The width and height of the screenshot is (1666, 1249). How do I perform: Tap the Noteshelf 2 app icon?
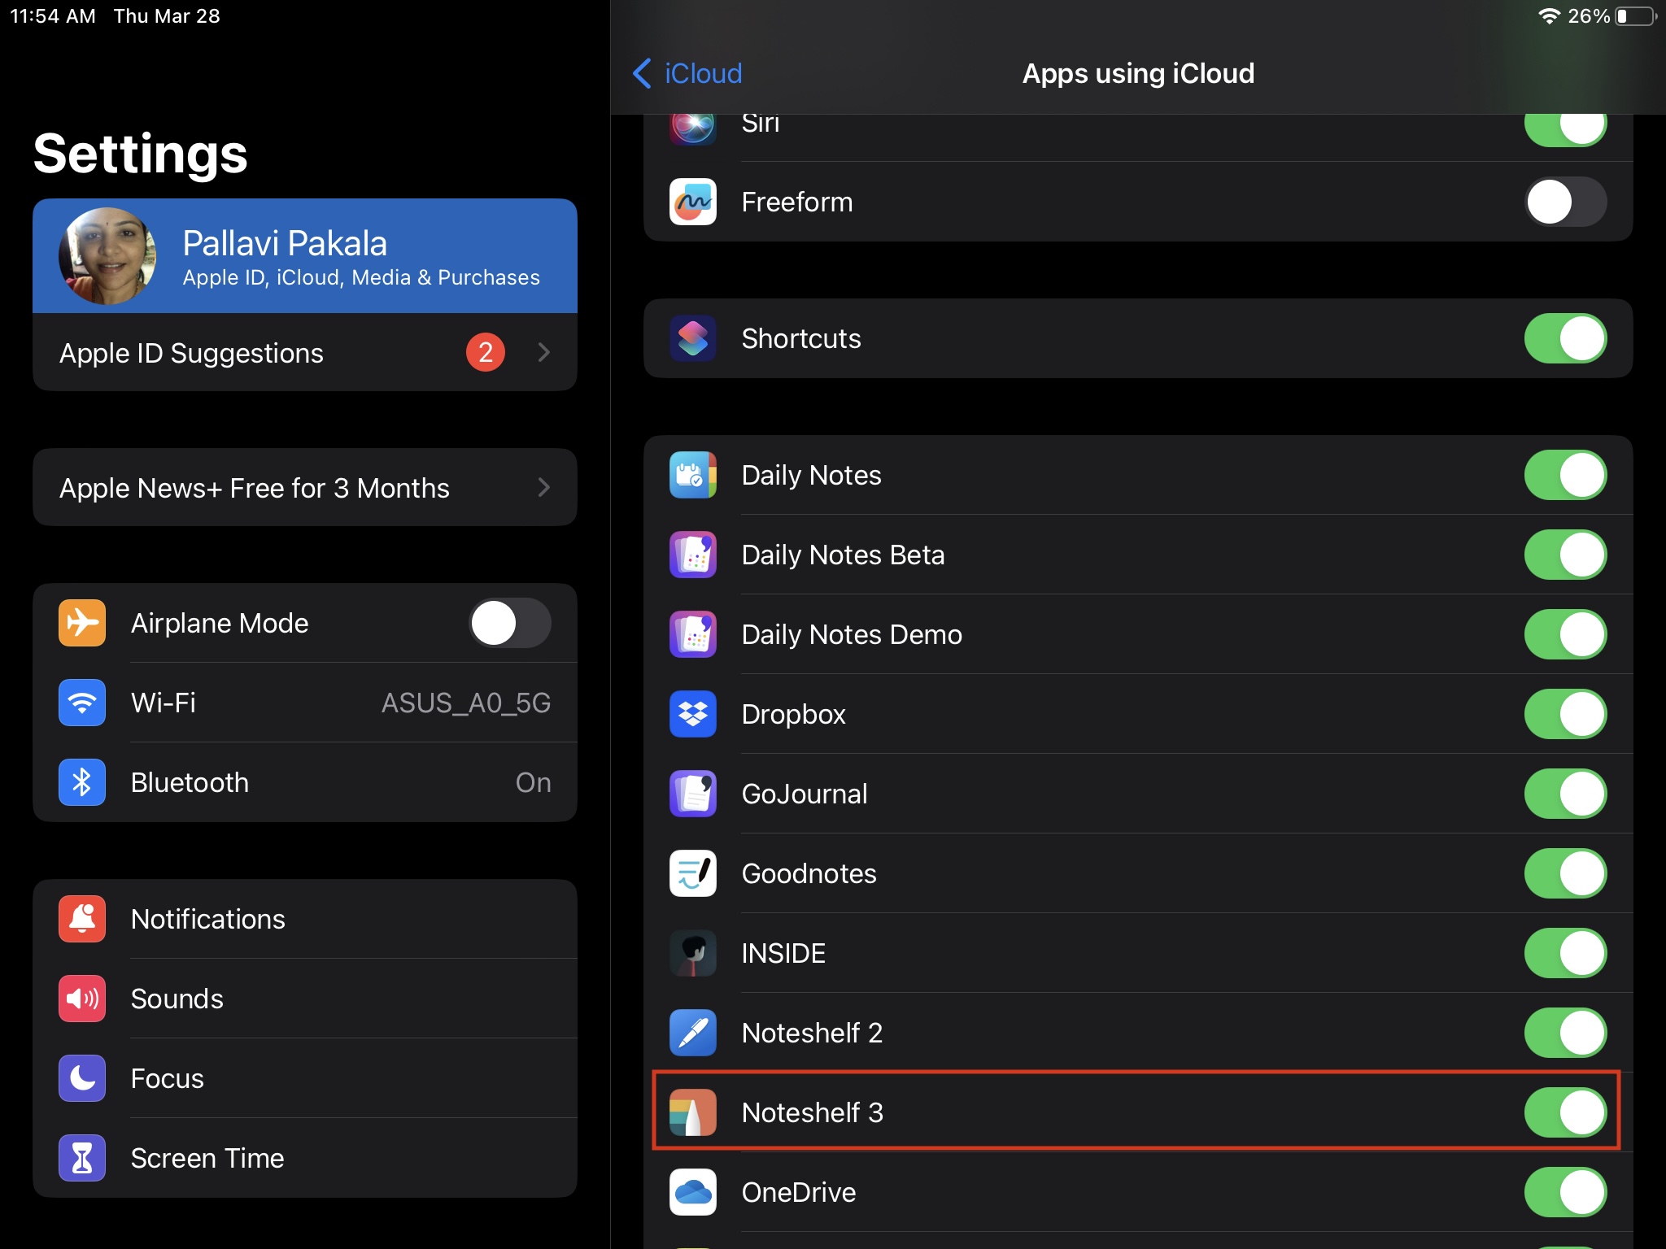coord(692,1033)
